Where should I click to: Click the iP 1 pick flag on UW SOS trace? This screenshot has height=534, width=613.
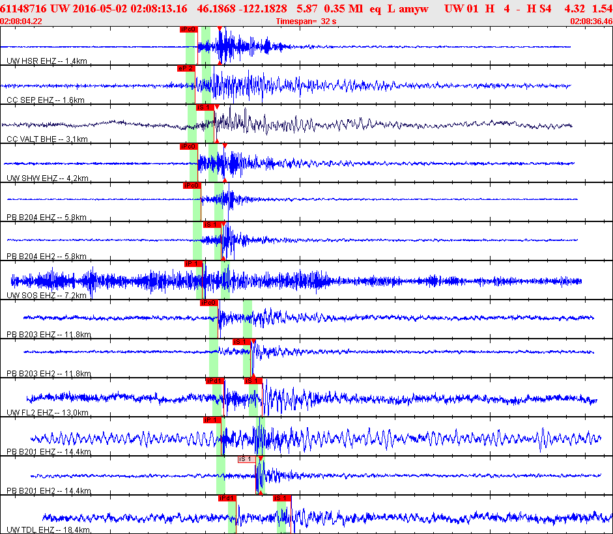click(193, 264)
